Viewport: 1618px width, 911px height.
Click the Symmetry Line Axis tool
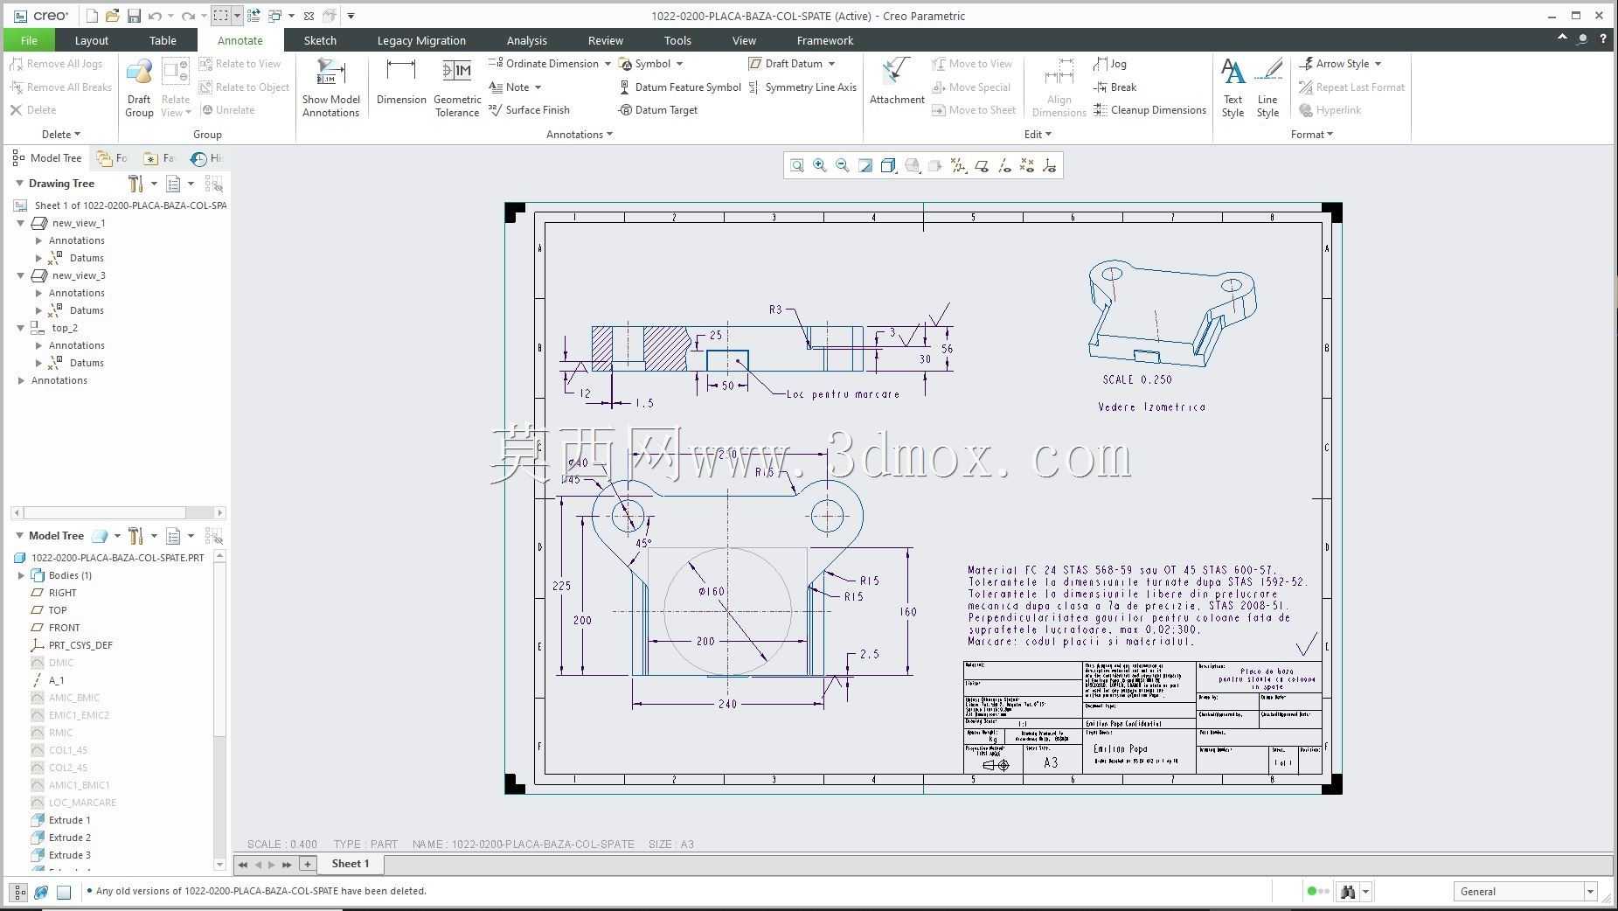(802, 87)
